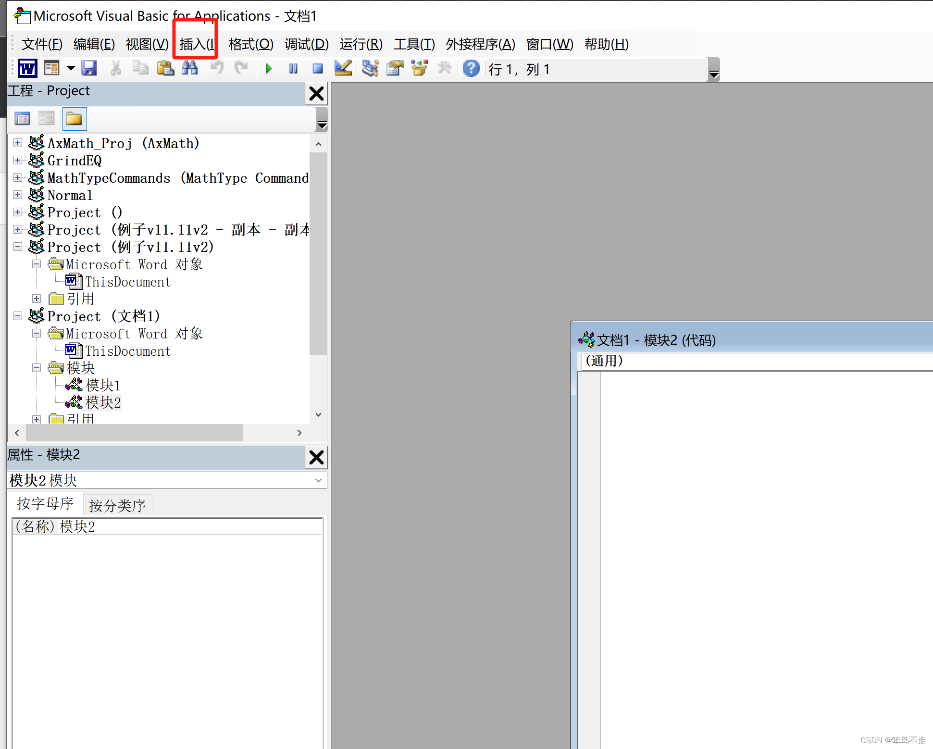Open the 编辑(E) menu

click(x=94, y=44)
